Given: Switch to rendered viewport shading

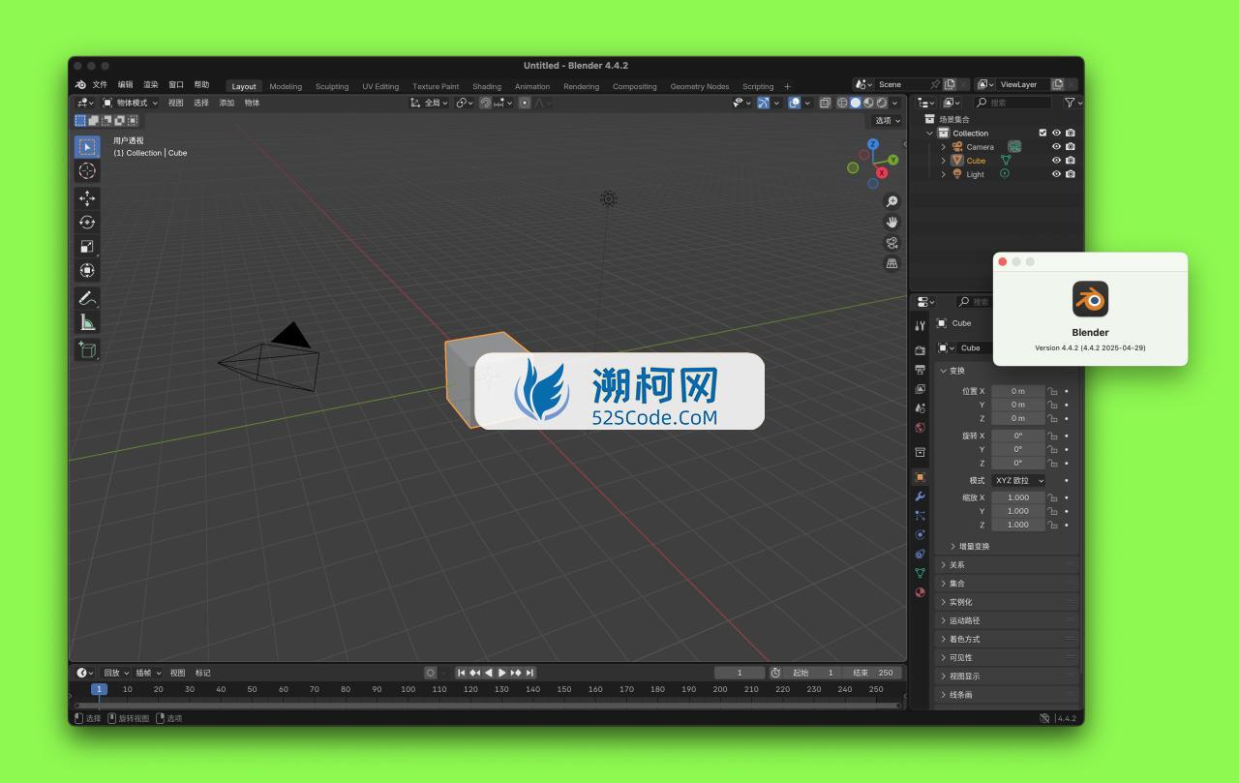Looking at the screenshot, I should (881, 103).
